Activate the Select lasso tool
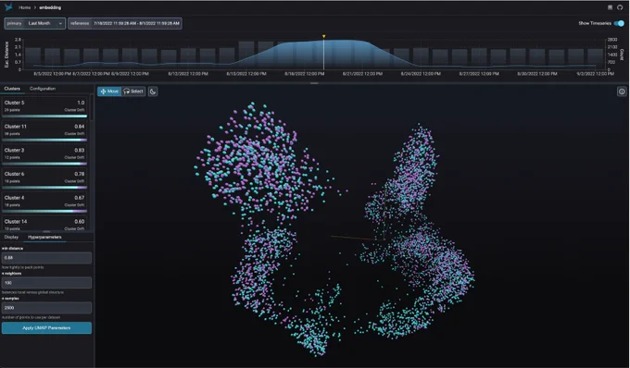This screenshot has height=368, width=630. 133,92
